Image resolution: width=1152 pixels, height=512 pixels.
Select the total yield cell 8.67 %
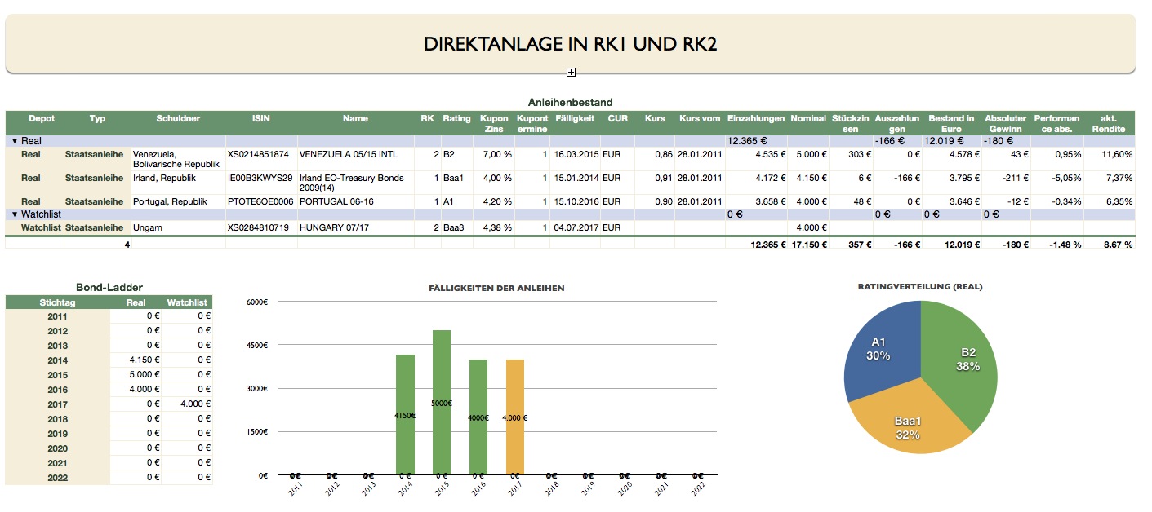coord(1117,245)
